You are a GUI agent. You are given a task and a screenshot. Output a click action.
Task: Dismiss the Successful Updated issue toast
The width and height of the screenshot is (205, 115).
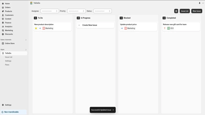click(113, 110)
